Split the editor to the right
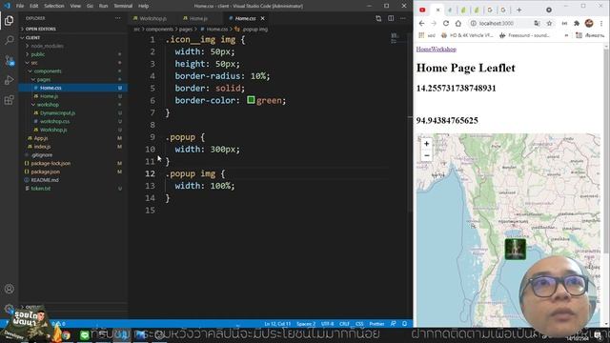The image size is (610, 343). point(391,18)
